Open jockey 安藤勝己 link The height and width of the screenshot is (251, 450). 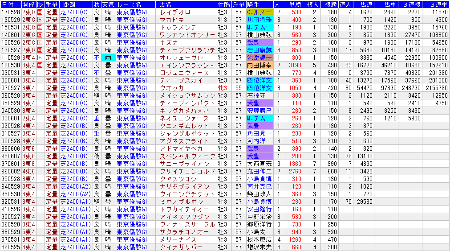[x=259, y=111]
